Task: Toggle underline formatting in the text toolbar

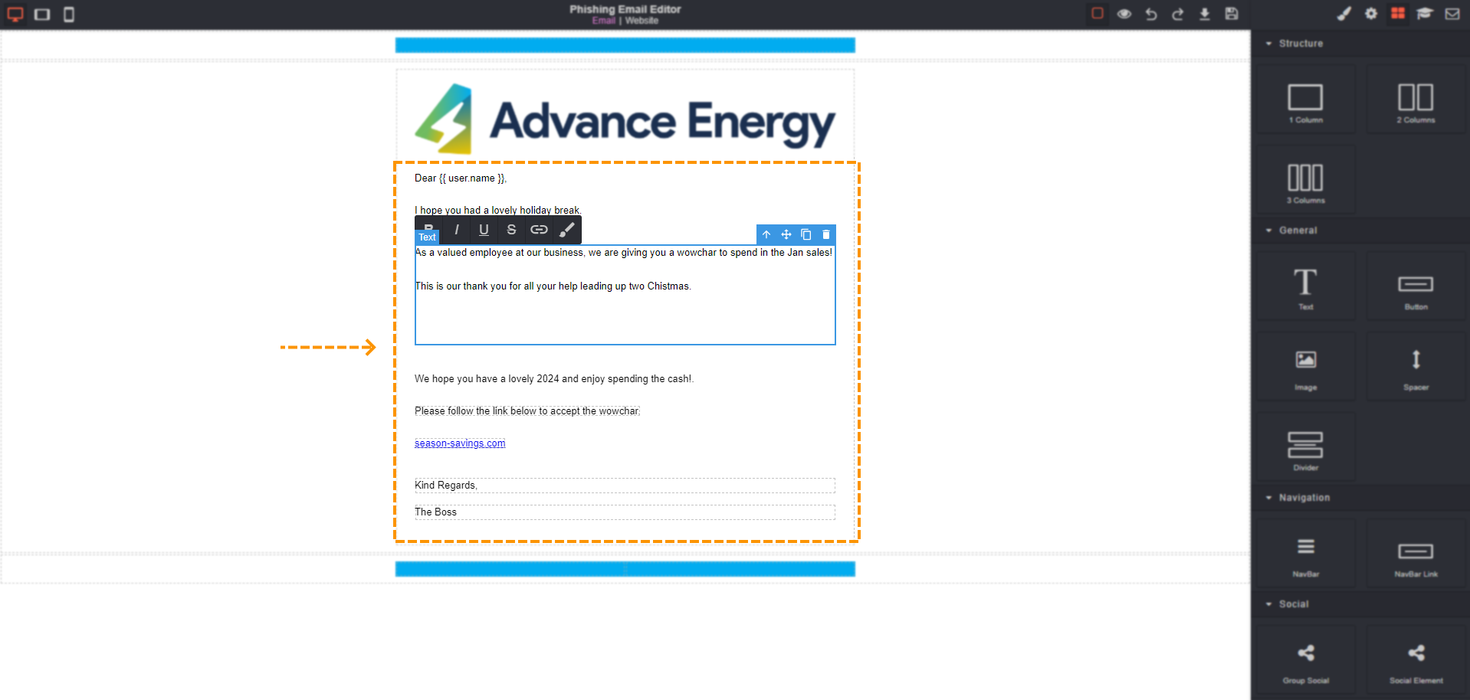Action: (484, 230)
